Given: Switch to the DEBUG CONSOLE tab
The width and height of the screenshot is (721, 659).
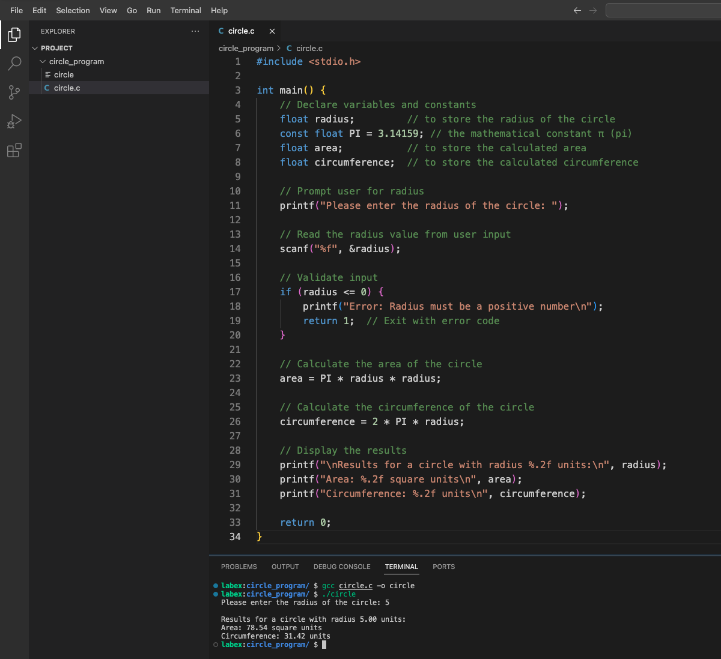Looking at the screenshot, I should click(342, 567).
